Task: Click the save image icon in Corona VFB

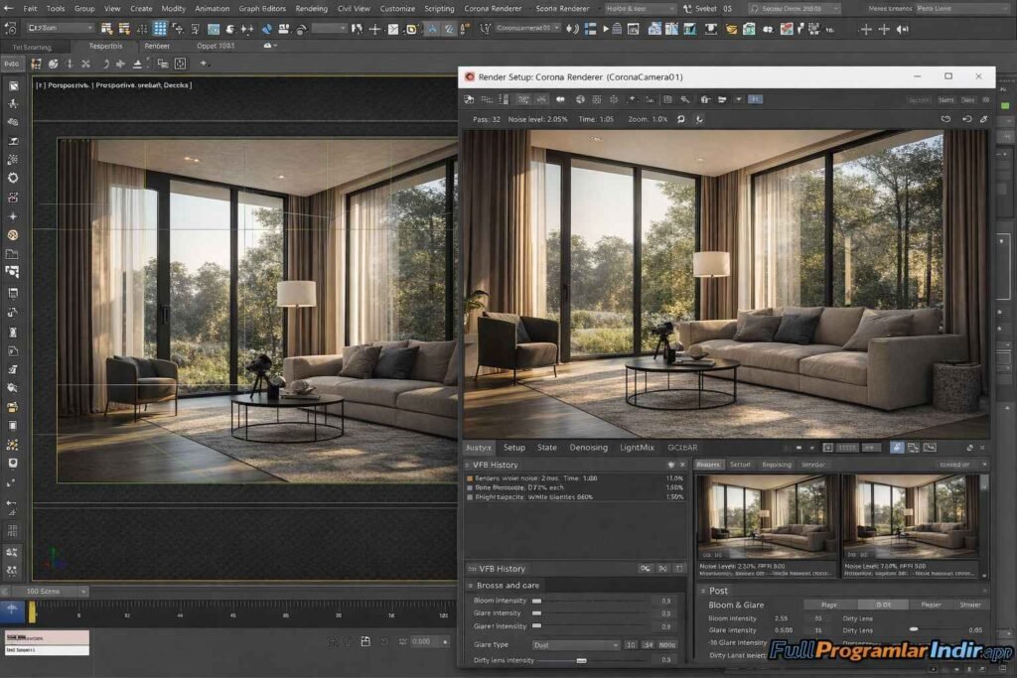Action: pyautogui.click(x=469, y=100)
